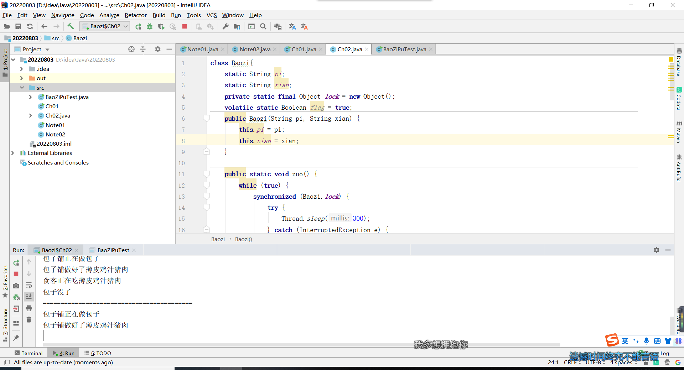Viewport: 684px width, 370px height.
Task: Stop the process in Run panel
Action: (x=16, y=274)
